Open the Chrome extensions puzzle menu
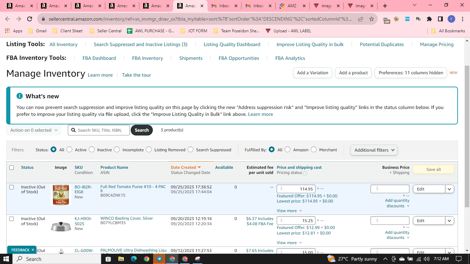Image resolution: width=470 pixels, height=264 pixels. click(429, 19)
